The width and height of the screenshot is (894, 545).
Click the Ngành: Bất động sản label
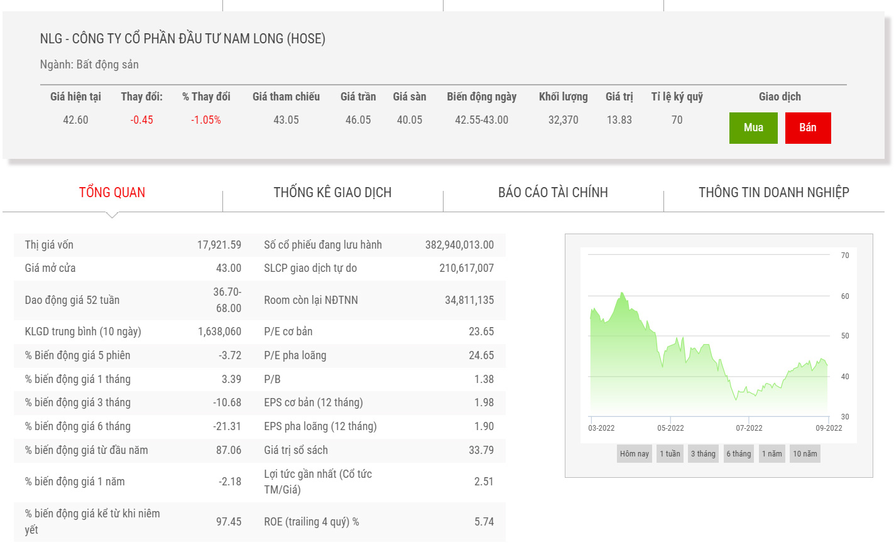89,65
